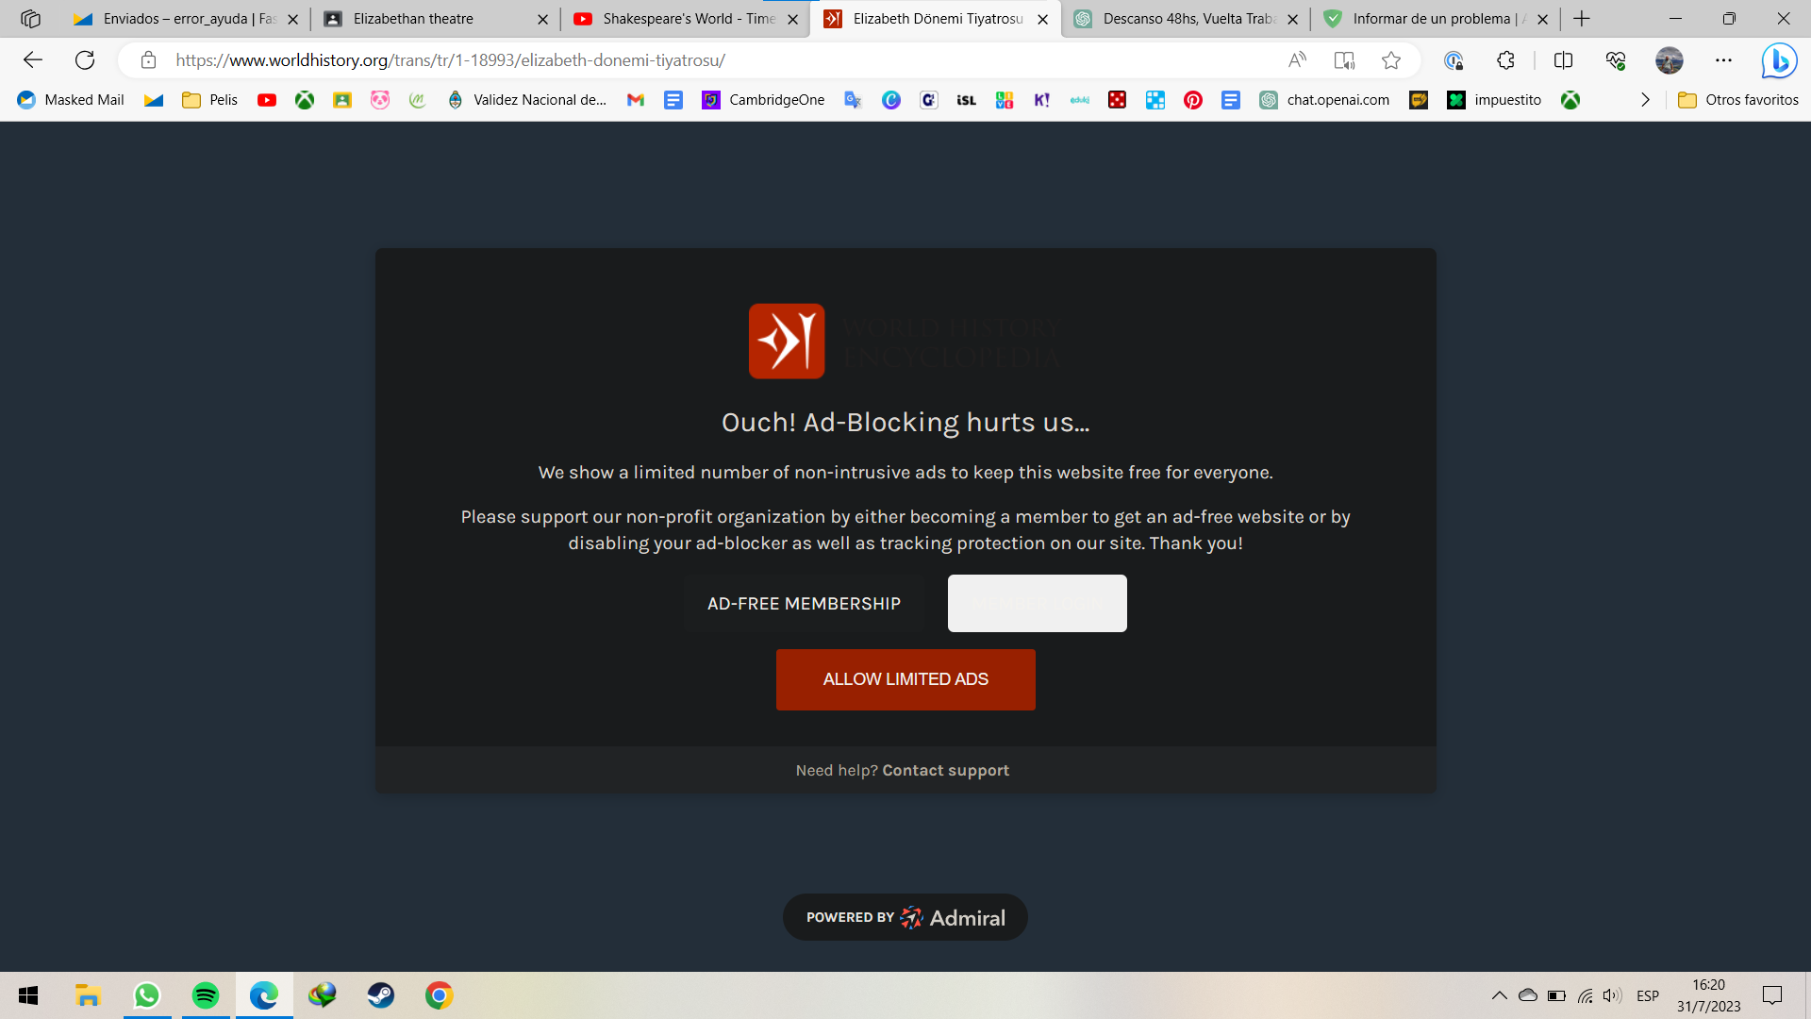Viewport: 1811px width, 1019px height.
Task: Switch to the Elizabethan theatre tab
Action: click(435, 19)
